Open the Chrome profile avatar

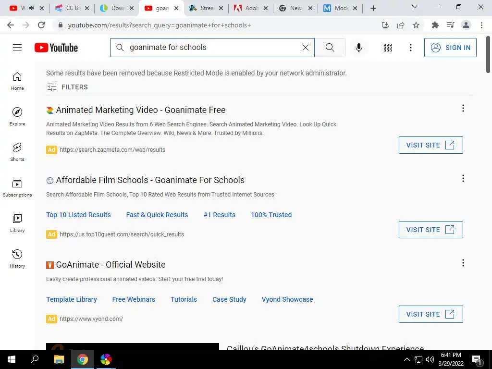466,25
